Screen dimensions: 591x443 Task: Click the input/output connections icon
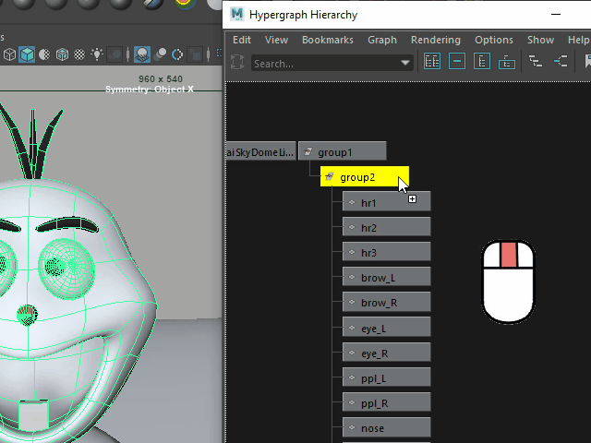point(561,63)
